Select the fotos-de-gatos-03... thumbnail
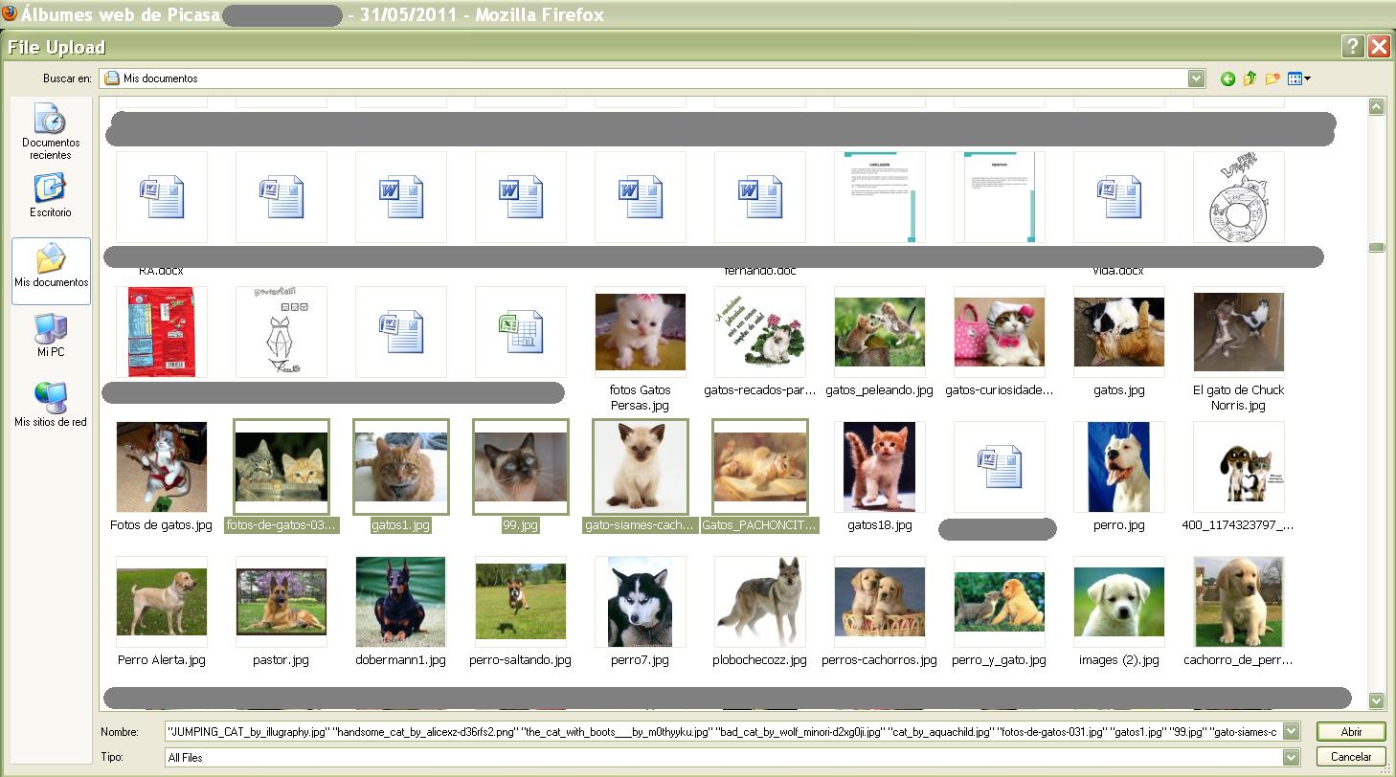Viewport: 1396px width, 777px height. tap(281, 467)
